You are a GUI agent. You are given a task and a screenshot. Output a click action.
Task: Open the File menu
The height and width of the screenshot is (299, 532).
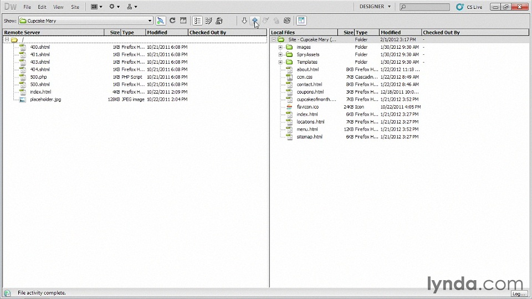(x=27, y=7)
